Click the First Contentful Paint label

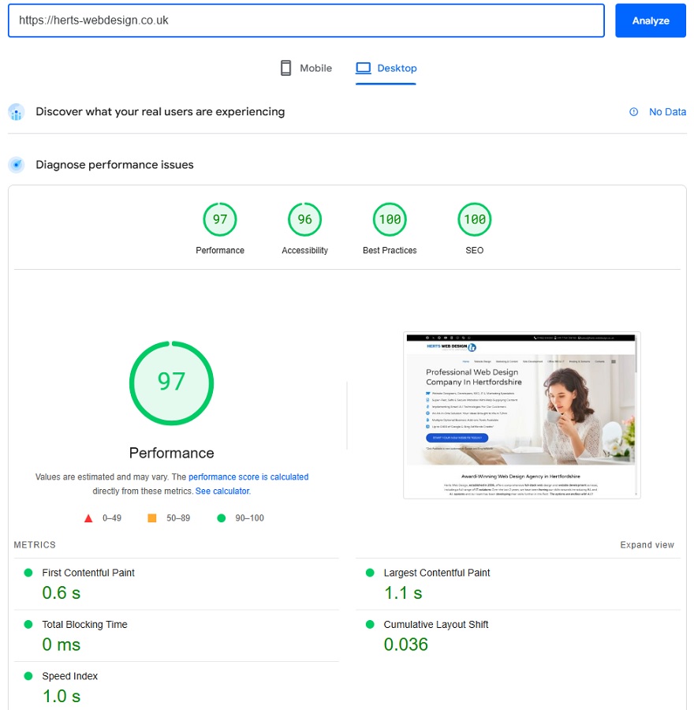pos(88,573)
